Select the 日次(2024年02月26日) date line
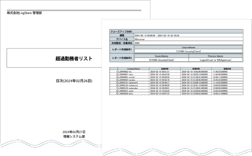 coord(74,81)
